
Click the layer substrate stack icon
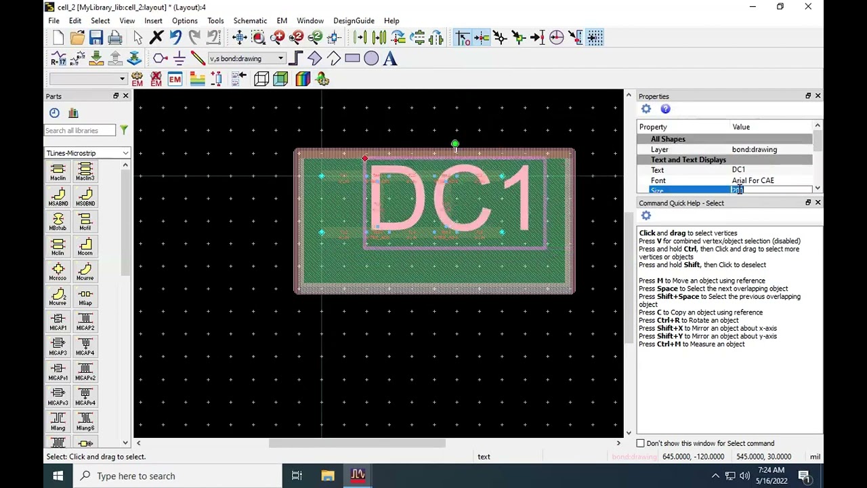pos(197,79)
